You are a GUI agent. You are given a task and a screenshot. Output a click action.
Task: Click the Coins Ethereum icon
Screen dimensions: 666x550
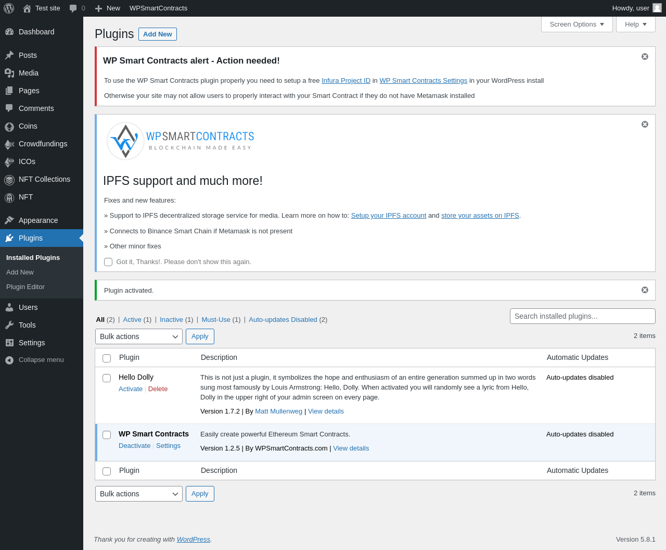click(x=9, y=127)
